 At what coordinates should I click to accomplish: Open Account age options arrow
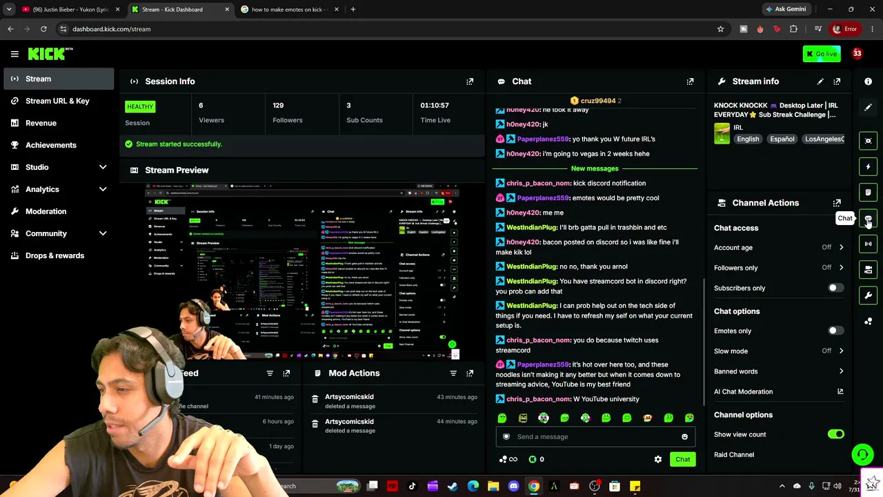tap(841, 247)
